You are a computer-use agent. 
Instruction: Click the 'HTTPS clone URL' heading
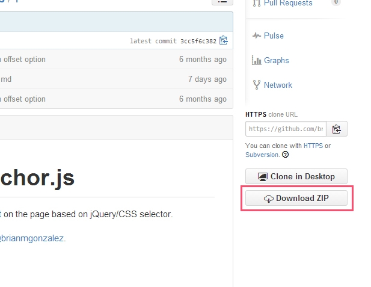[271, 114]
